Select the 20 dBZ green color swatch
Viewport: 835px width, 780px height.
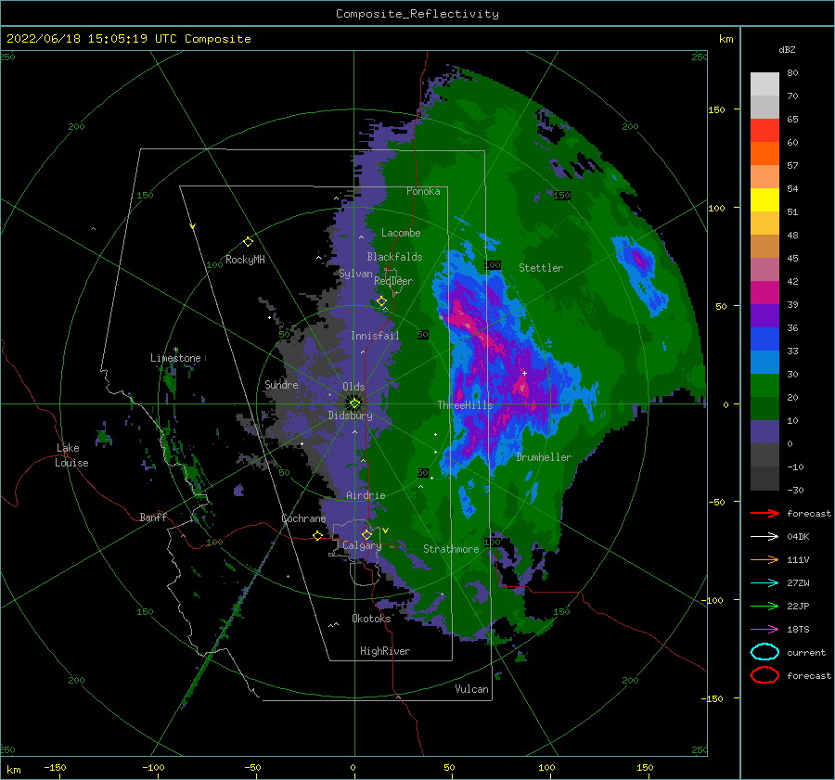click(764, 386)
